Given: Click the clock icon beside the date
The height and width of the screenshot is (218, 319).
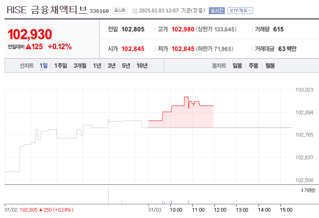Looking at the screenshot, I should point(135,11).
